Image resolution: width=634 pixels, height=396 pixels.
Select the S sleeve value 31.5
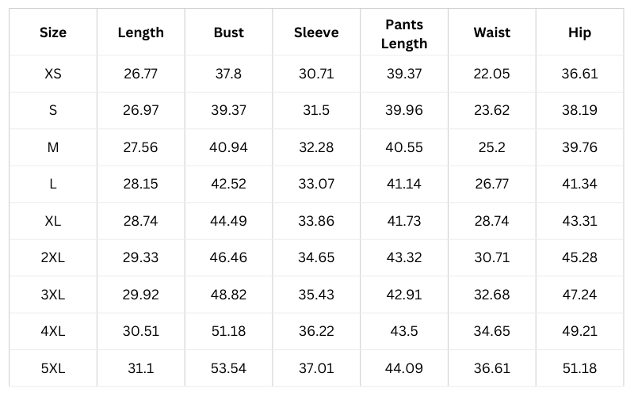(315, 110)
